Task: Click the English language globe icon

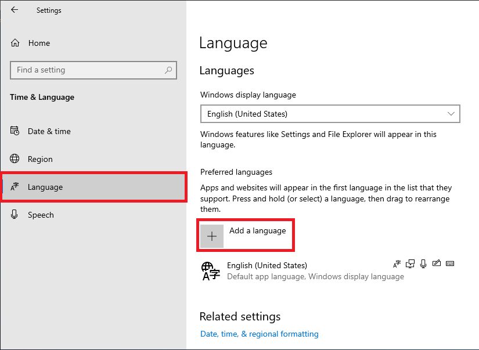Action: pyautogui.click(x=211, y=271)
